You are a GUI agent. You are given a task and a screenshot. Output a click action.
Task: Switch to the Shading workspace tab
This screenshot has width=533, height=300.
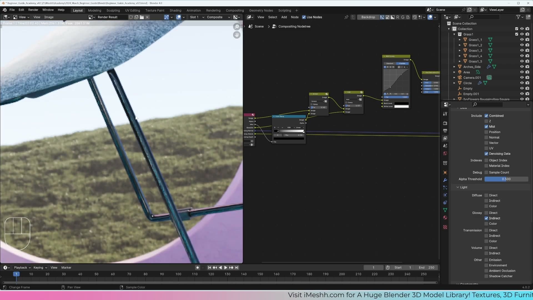175,11
